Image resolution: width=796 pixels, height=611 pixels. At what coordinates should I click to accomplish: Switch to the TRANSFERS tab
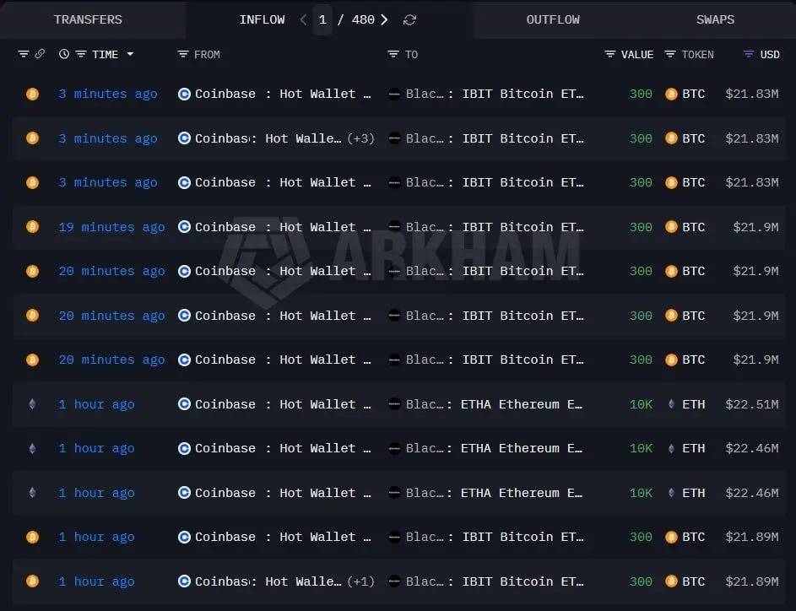pyautogui.click(x=88, y=19)
